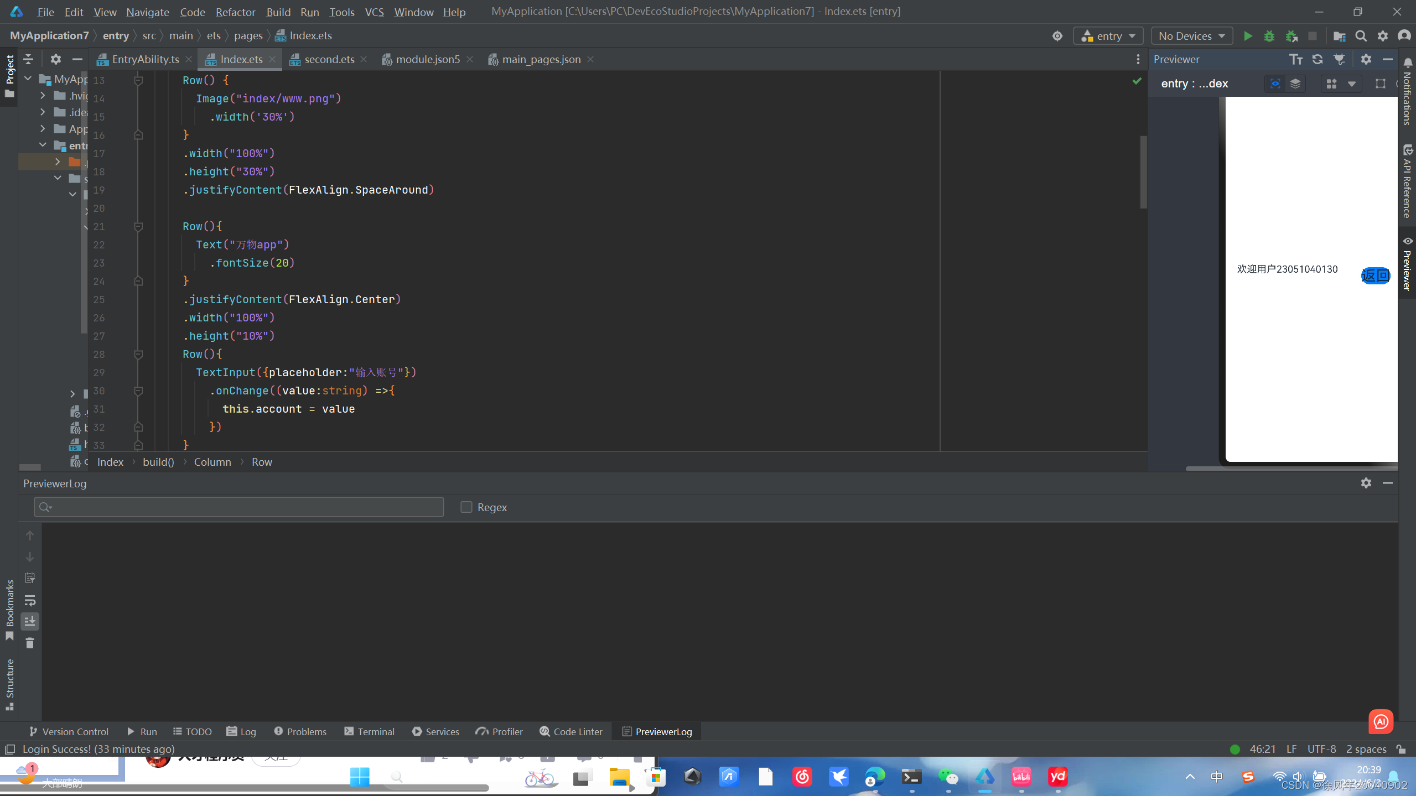Viewport: 1416px width, 796px height.
Task: Click the editor vertical scrollbar thumb
Action: [1143, 171]
